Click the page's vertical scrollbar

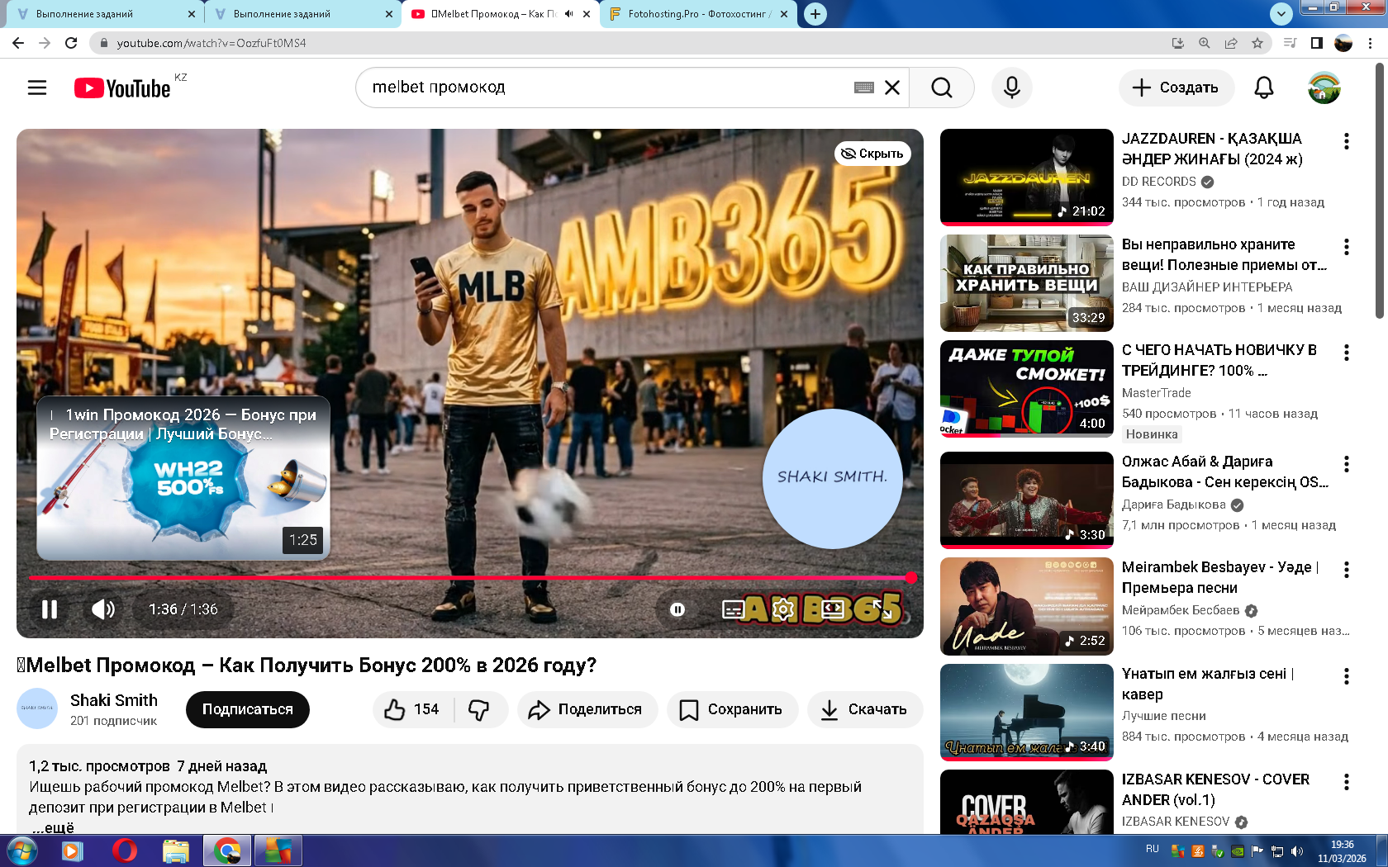(x=1380, y=190)
